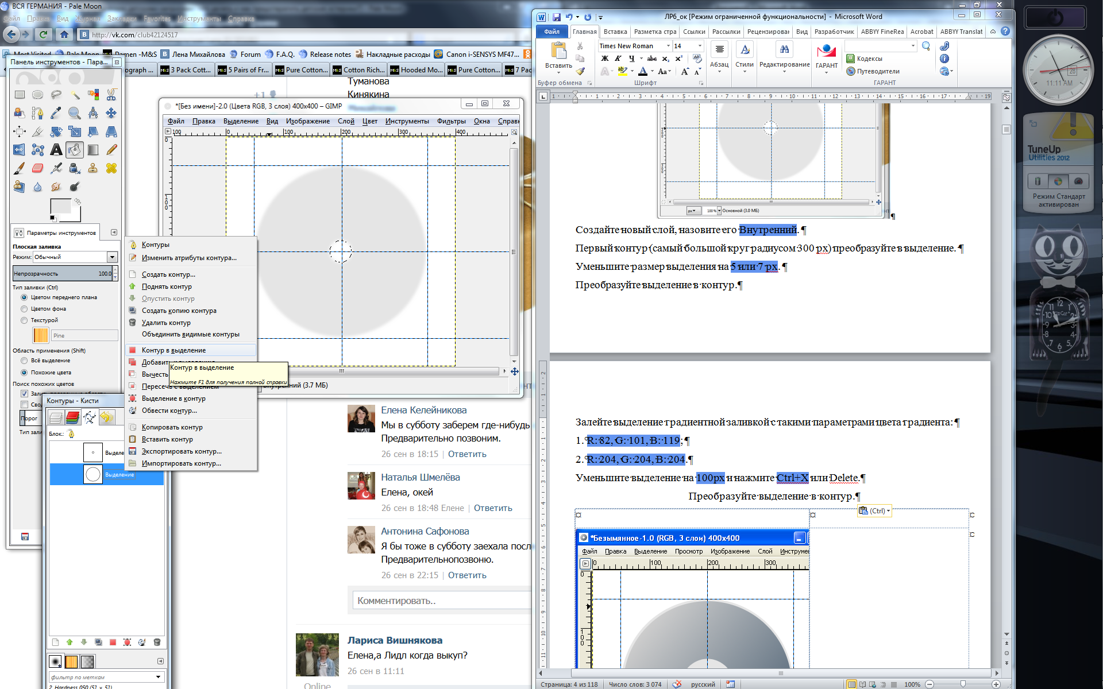
Task: Select 'Похожие цвета' affected area radio
Action: point(24,373)
